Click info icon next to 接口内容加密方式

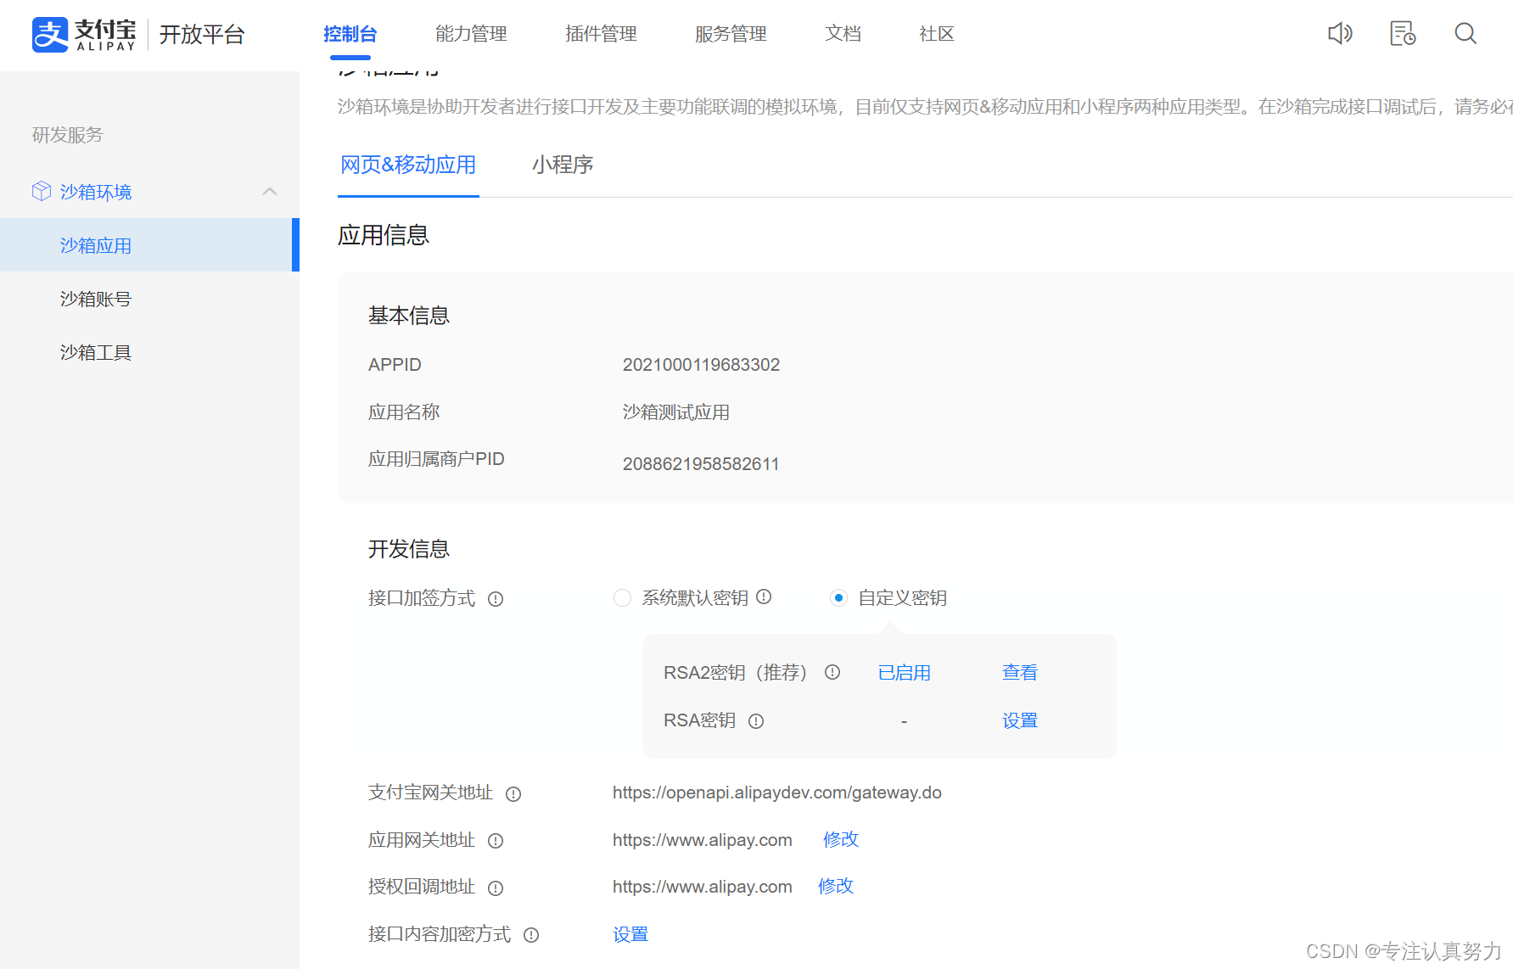531,935
